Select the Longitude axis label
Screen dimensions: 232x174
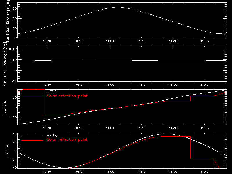[5, 107]
